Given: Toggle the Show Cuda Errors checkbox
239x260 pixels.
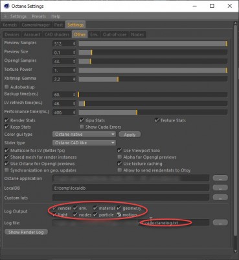Looking at the screenshot, I should point(82,127).
